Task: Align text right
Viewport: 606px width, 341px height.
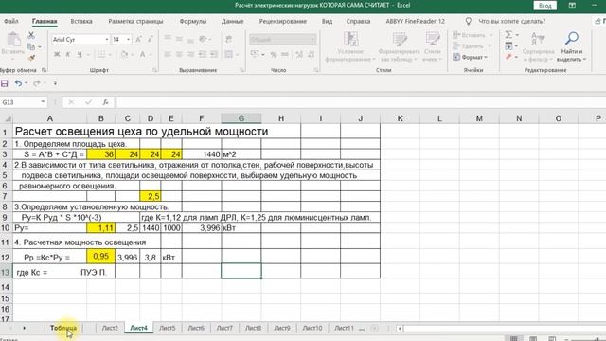Action: [x=190, y=55]
